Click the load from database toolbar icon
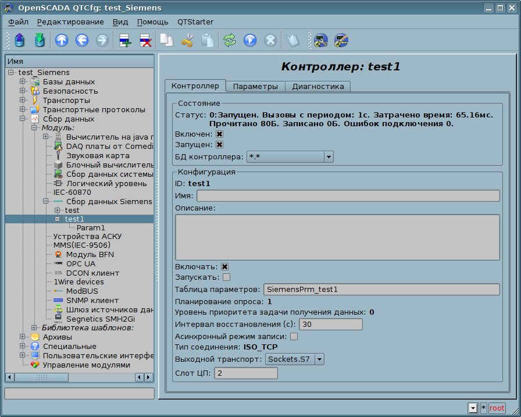Image resolution: width=521 pixels, height=417 pixels. pos(20,40)
